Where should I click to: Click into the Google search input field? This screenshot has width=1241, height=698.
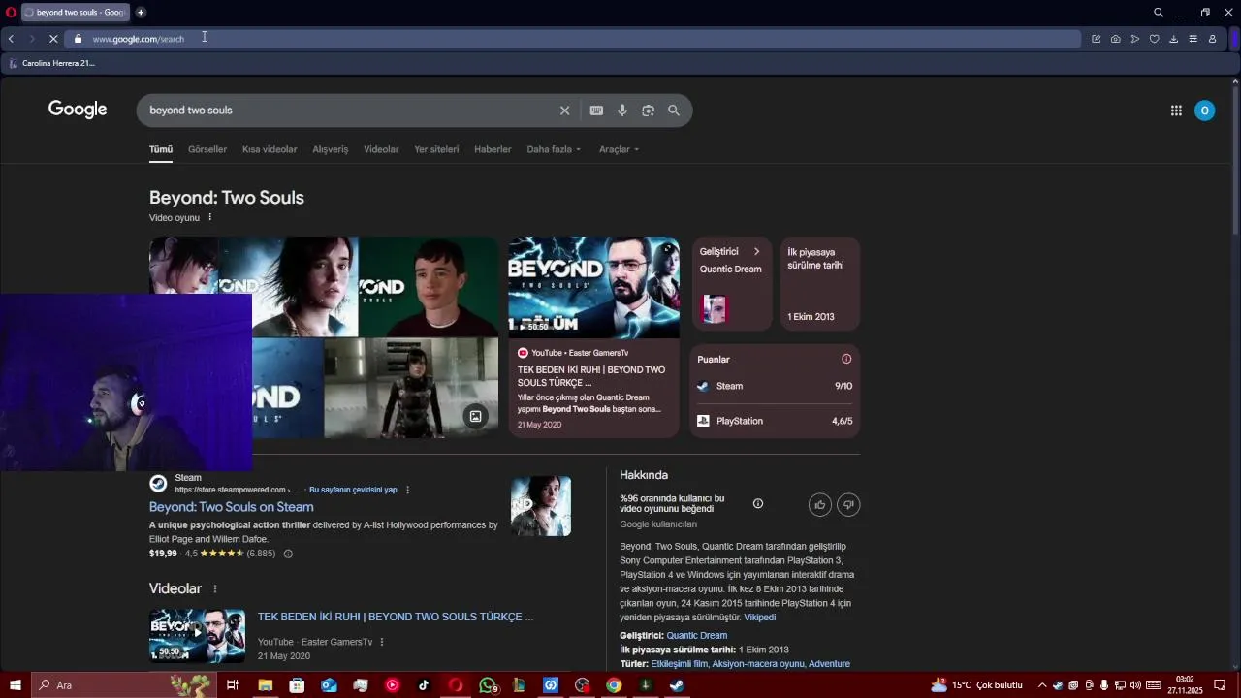(349, 111)
